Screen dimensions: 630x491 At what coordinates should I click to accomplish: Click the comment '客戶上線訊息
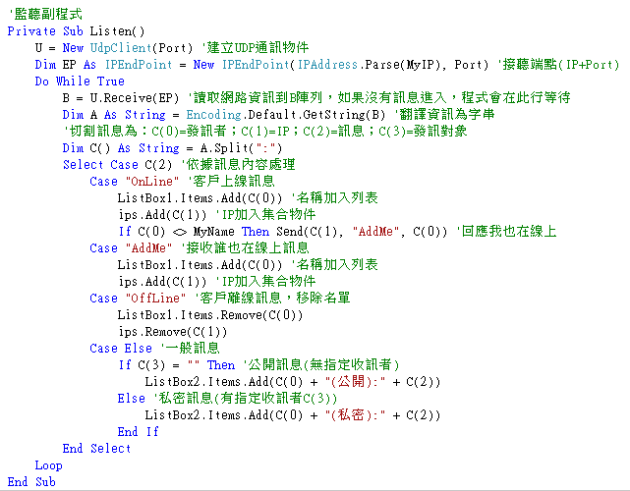point(231,181)
